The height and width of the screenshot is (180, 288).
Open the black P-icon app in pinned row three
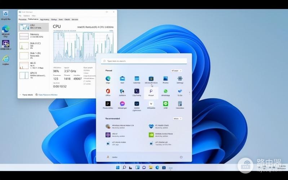[108, 105]
